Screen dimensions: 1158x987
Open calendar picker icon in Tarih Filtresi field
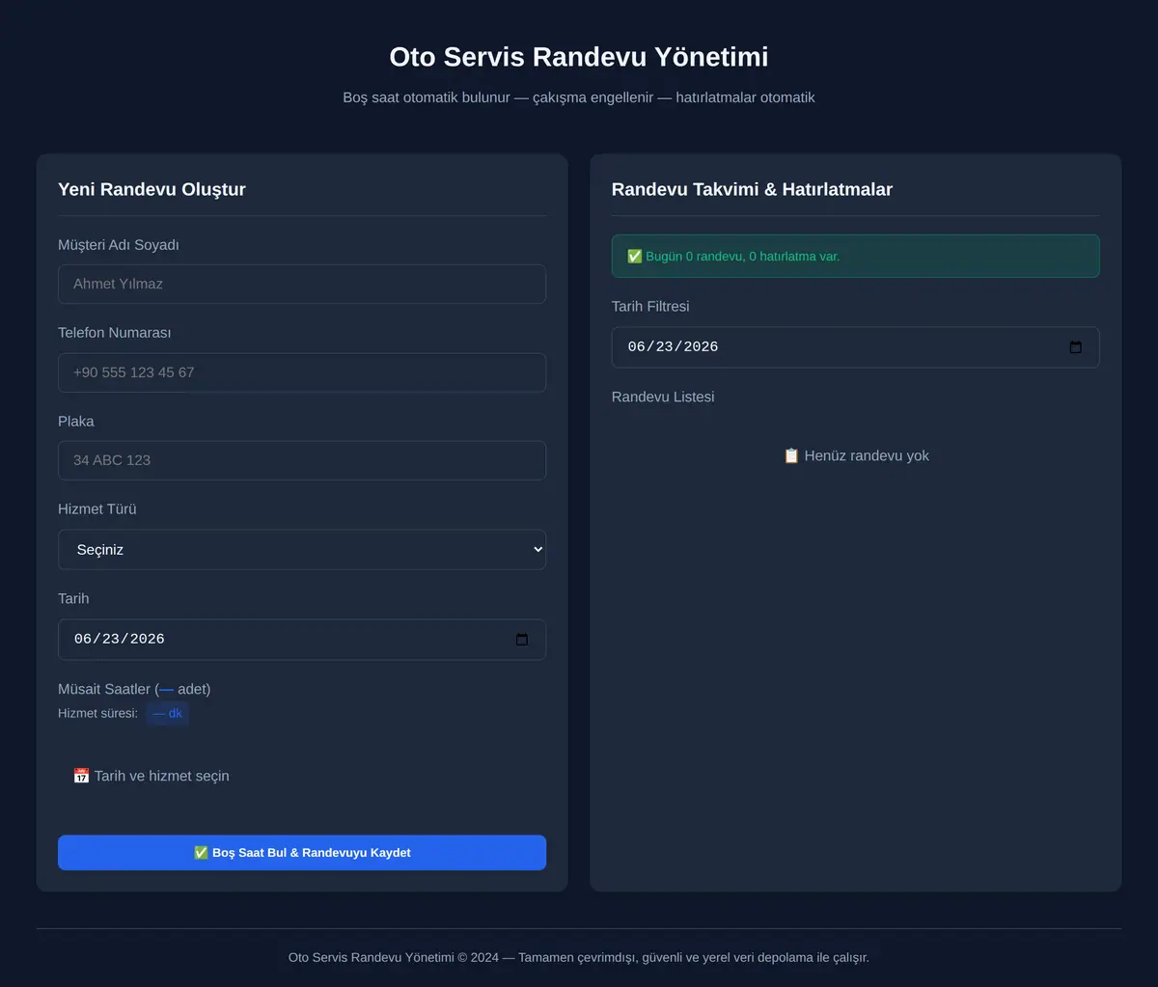pos(1075,347)
